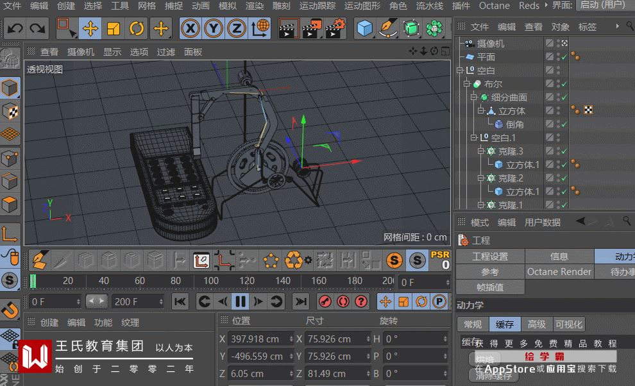
Task: Open the 界面 layout dropdown
Action: [603, 5]
